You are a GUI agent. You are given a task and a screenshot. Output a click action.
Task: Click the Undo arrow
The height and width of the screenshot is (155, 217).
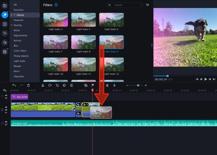(14, 85)
